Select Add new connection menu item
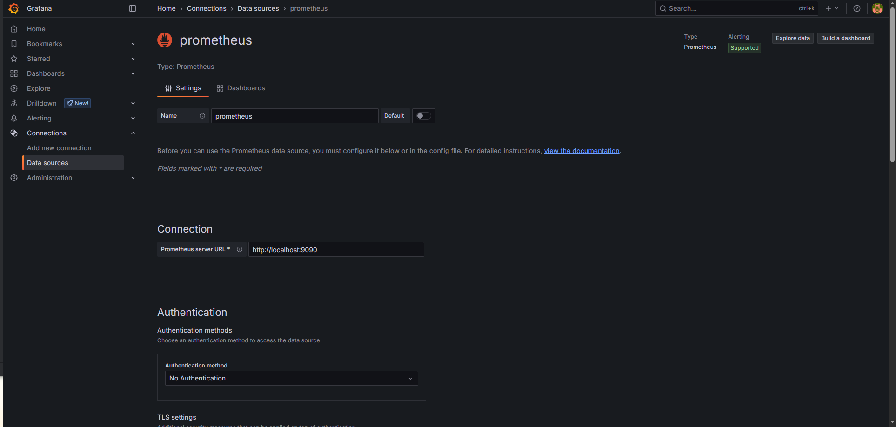 59,148
